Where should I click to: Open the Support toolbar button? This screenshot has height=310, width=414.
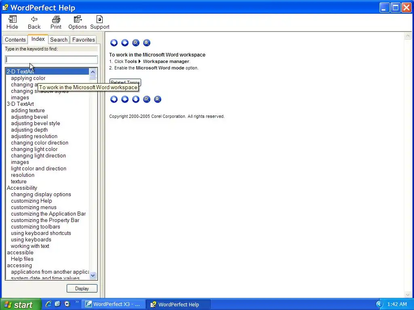tap(99, 23)
